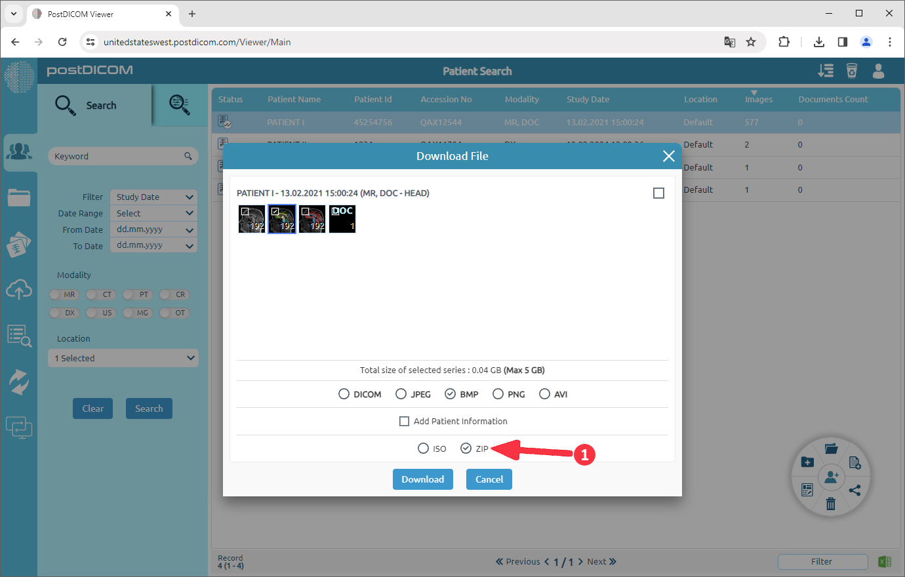Expand the Date Range Select dropdown
This screenshot has height=577, width=905.
(x=153, y=213)
